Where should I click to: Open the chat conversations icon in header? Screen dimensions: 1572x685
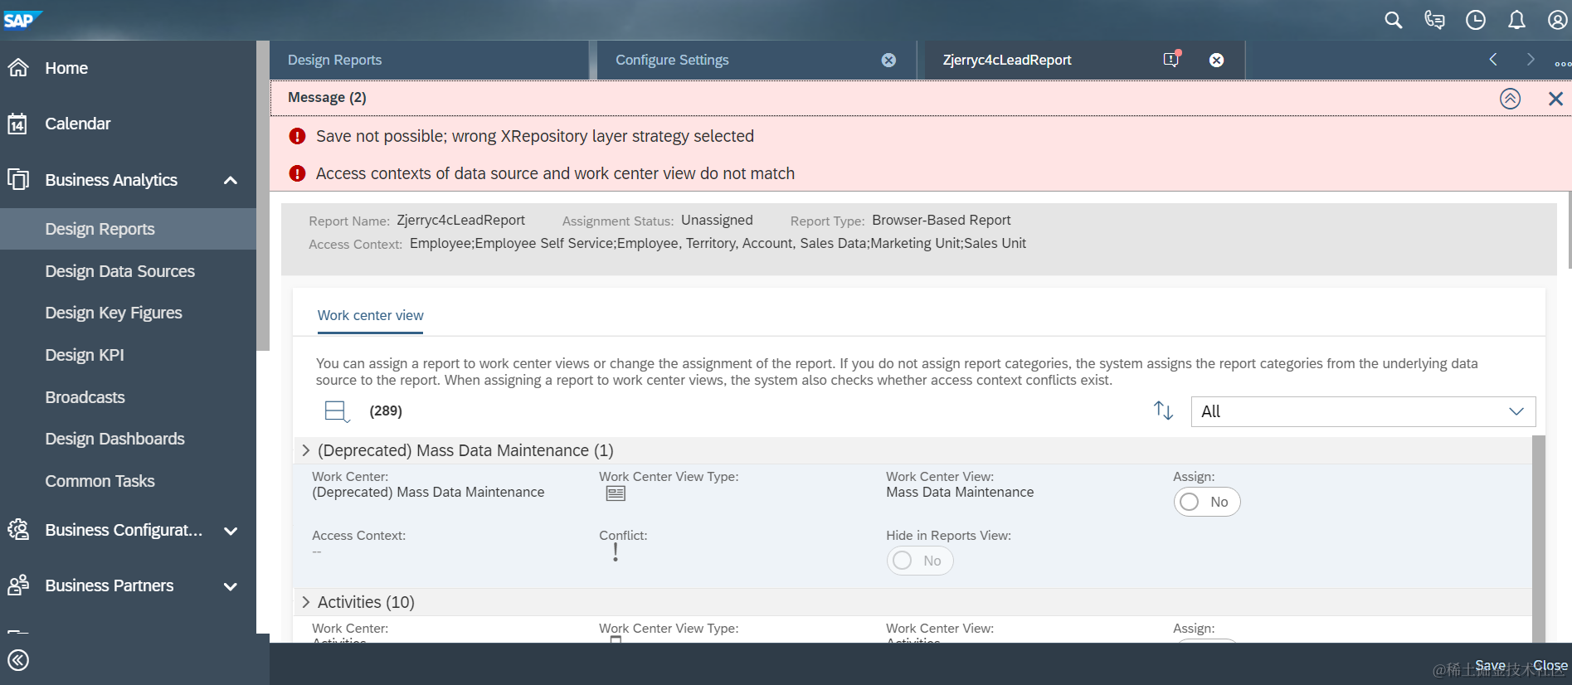pyautogui.click(x=1434, y=20)
